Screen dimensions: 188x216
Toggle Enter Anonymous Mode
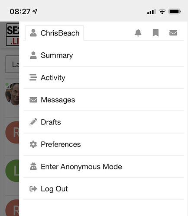tap(104, 167)
